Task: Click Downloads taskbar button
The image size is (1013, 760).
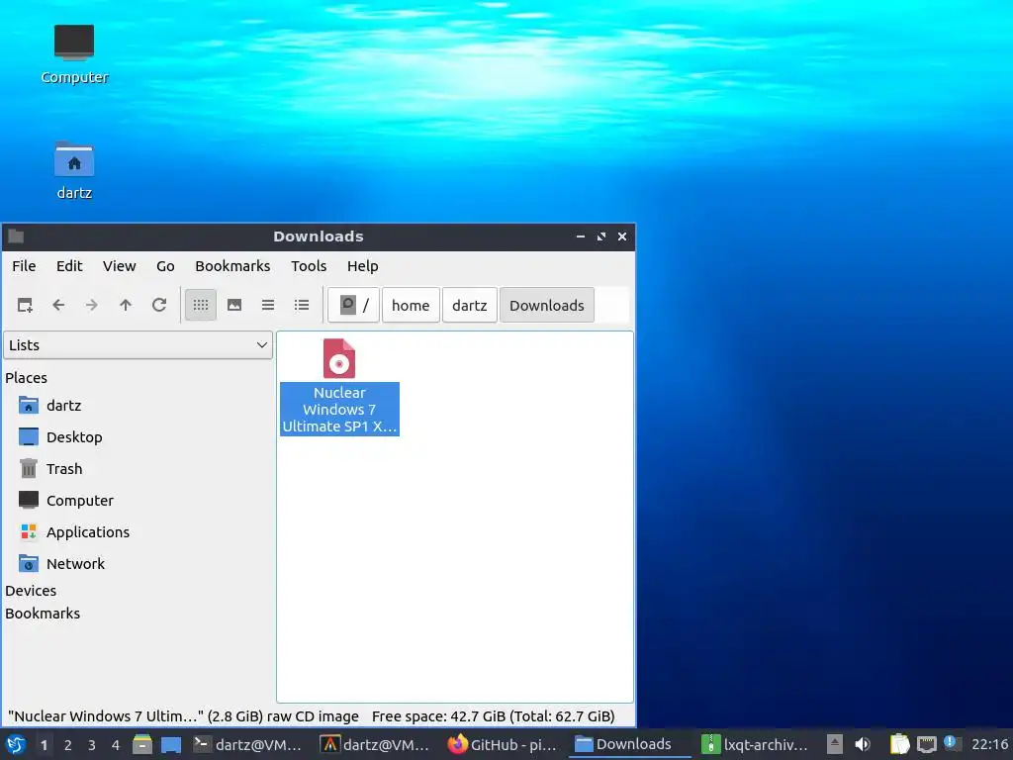Action: click(x=630, y=744)
